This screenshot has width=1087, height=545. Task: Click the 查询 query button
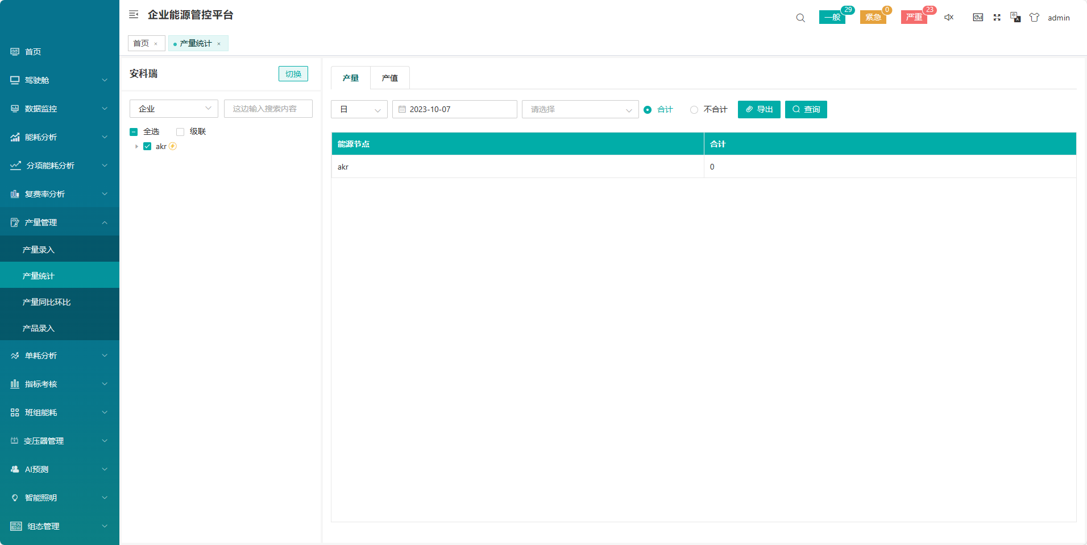click(x=806, y=109)
